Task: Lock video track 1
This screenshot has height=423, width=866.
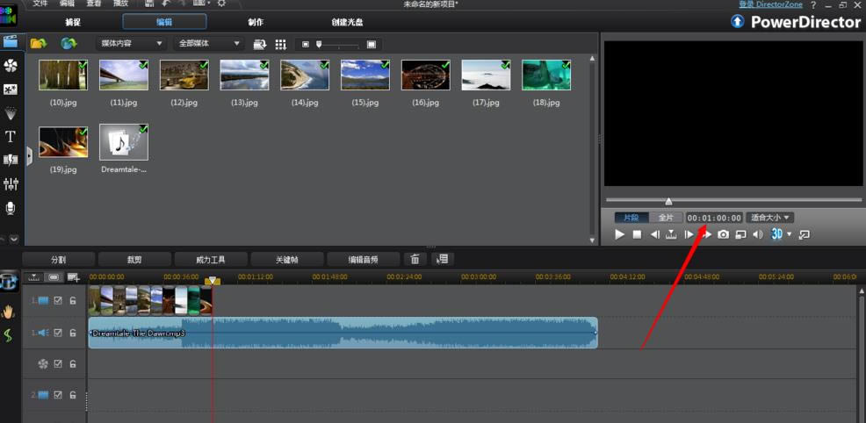Action: [72, 300]
